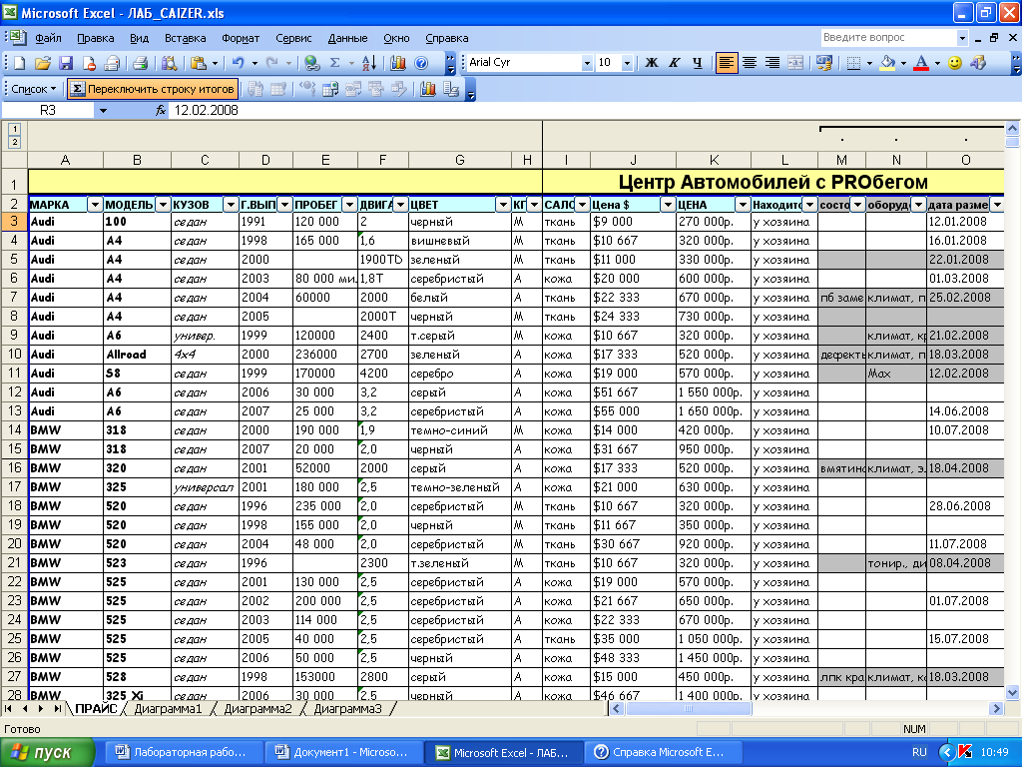Open the МАРКА column filter dropdown
The height and width of the screenshot is (767, 1022).
[95, 205]
